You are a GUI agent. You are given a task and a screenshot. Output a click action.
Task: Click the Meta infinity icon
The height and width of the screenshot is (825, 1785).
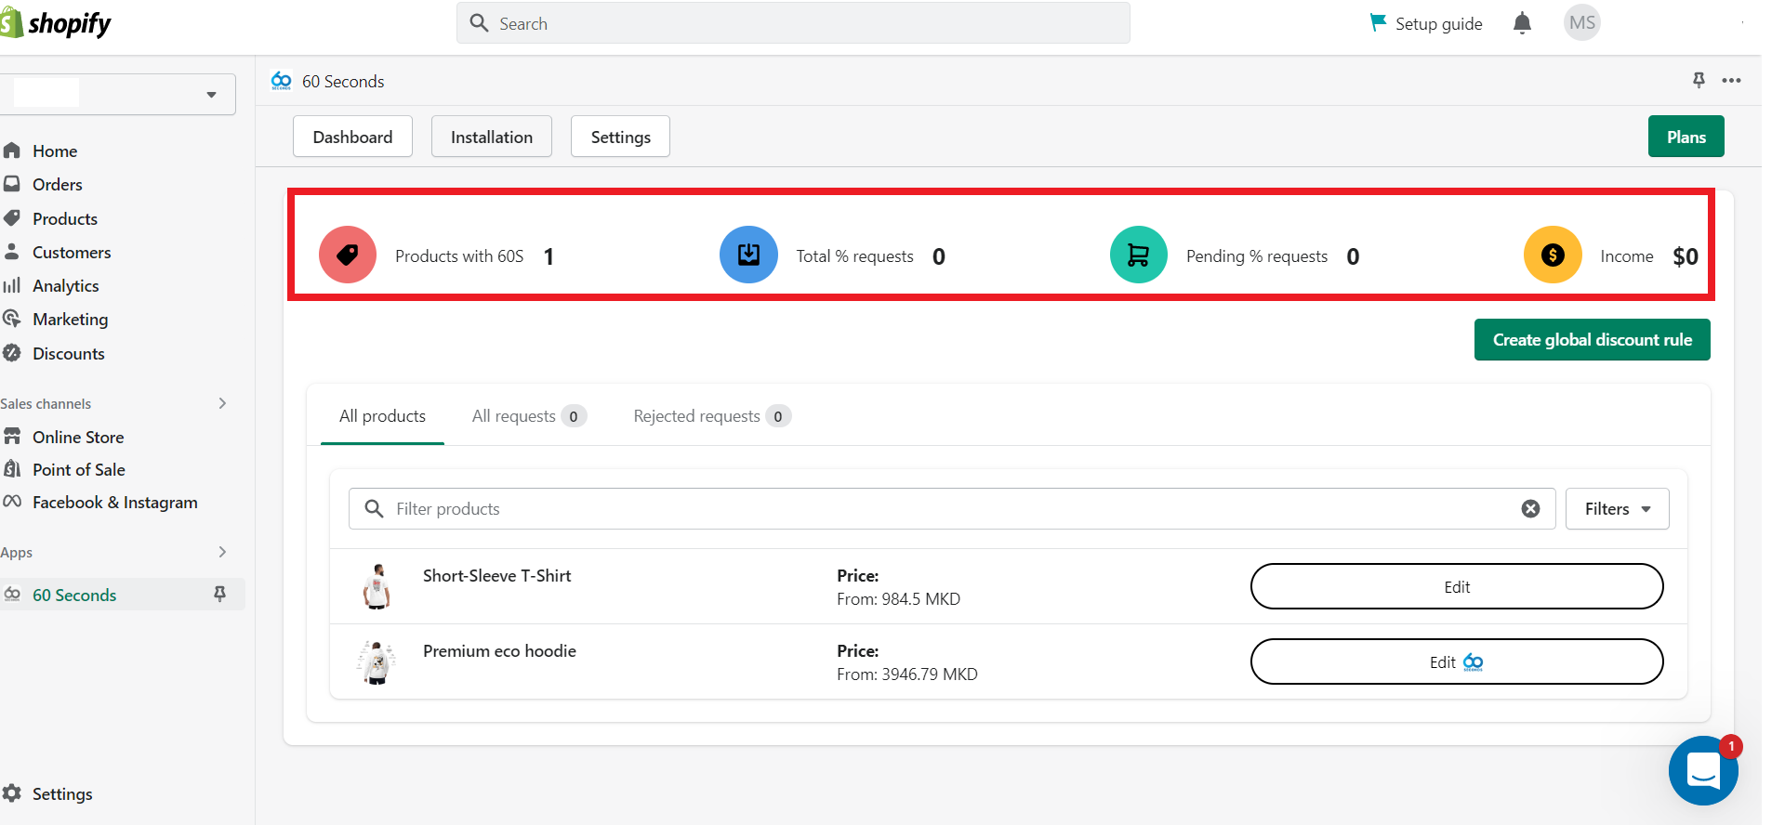coord(12,502)
